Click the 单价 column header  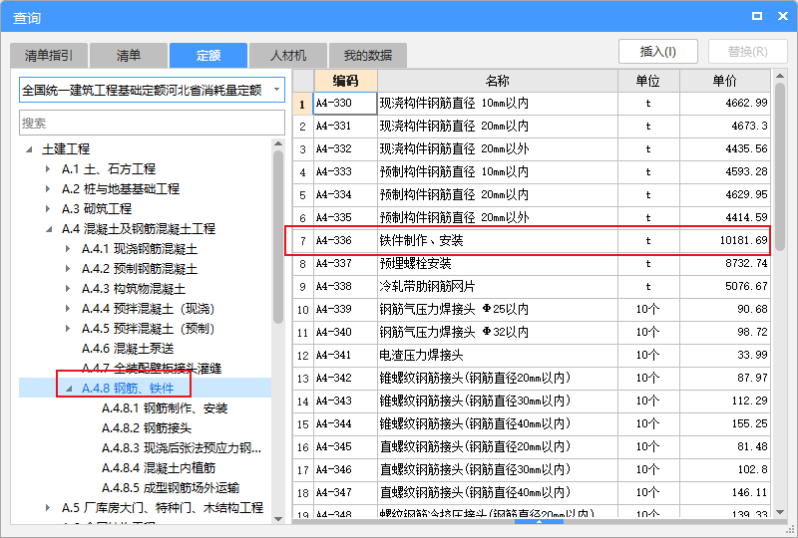pos(725,81)
